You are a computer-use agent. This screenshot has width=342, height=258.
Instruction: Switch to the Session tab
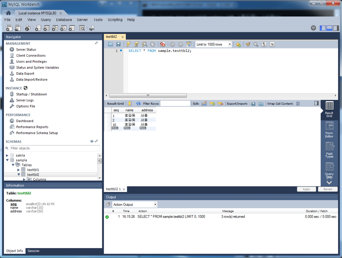pyautogui.click(x=33, y=251)
